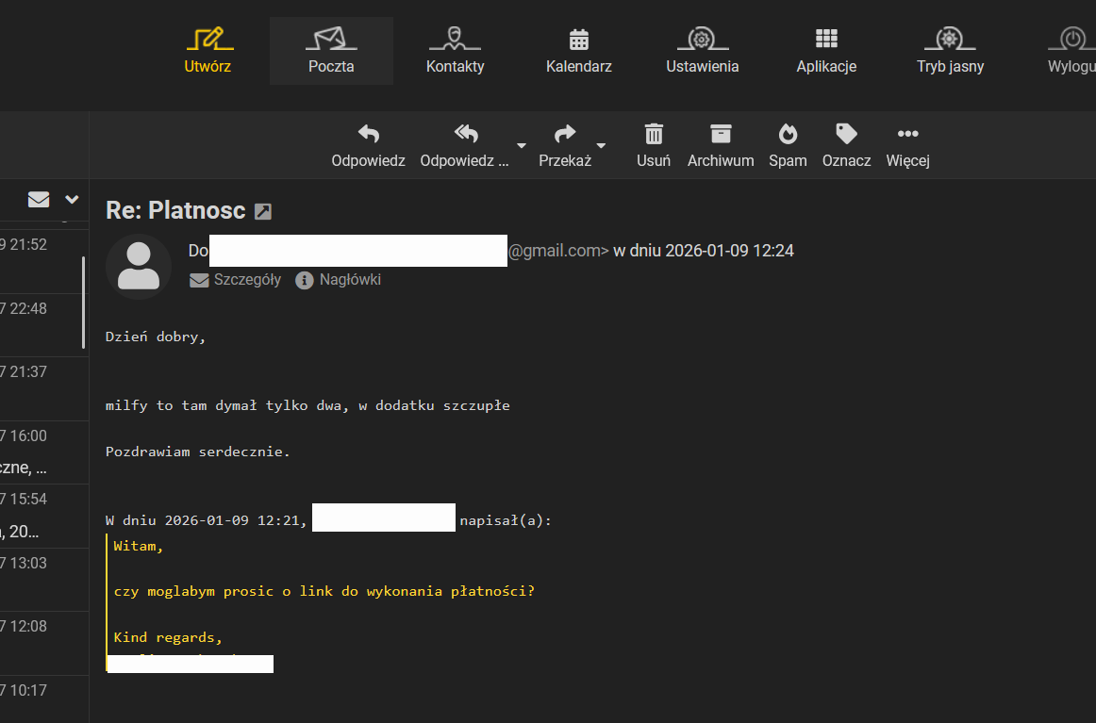
Task: Expand the Przekaż forward options arrow
Action: pyautogui.click(x=601, y=146)
